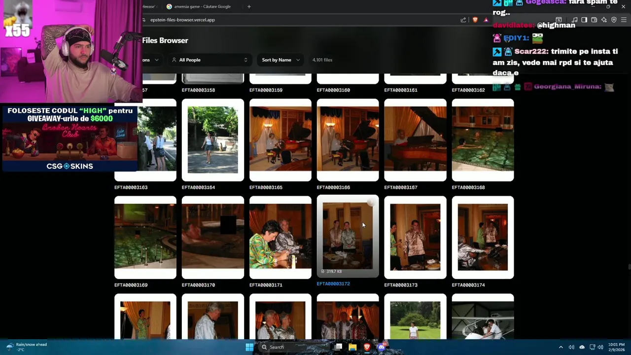
Task: Click file name EFTA00003159
Action: [x=266, y=90]
